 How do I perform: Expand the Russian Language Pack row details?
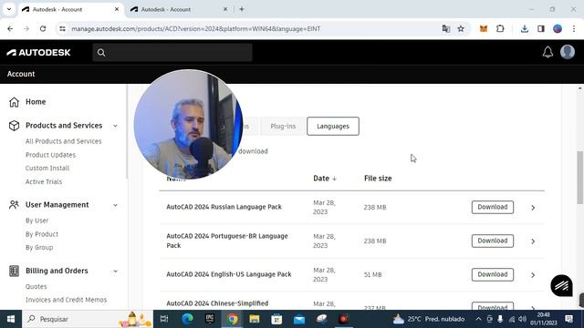point(533,208)
